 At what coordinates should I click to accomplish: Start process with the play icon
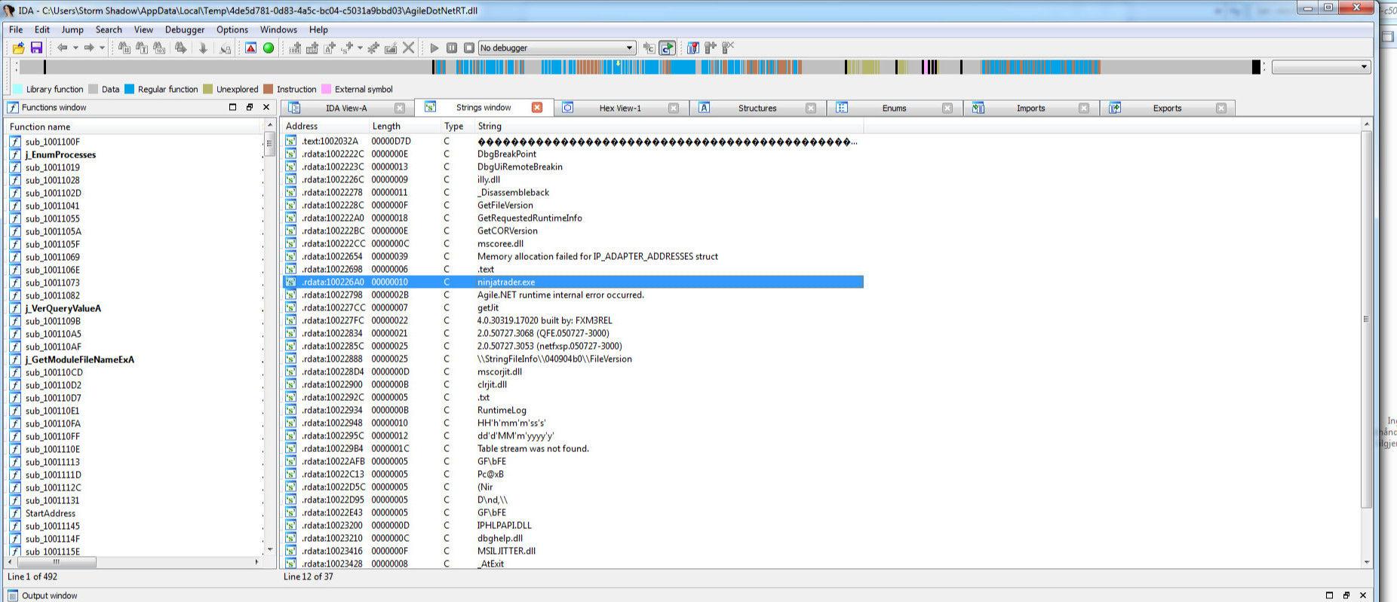point(434,47)
